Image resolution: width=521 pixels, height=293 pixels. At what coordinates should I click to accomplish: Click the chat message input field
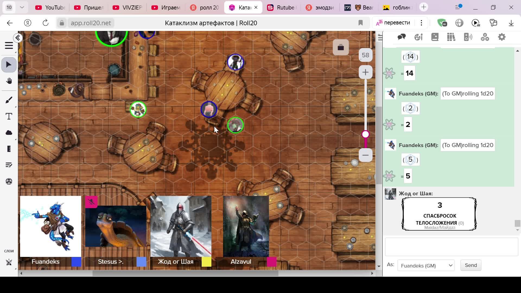pyautogui.click(x=451, y=247)
